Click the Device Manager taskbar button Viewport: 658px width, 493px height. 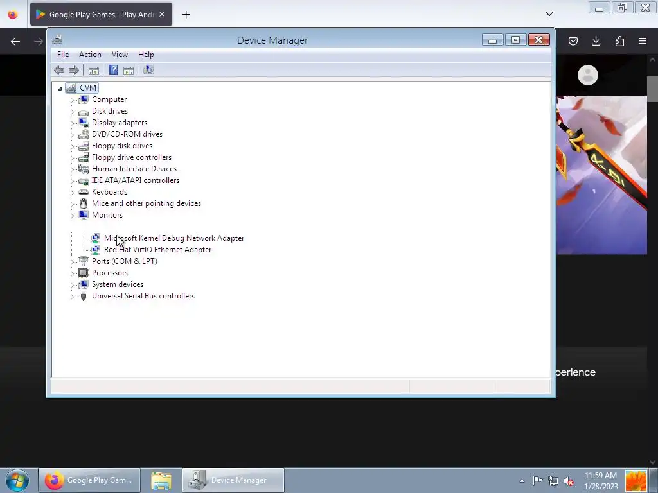(x=233, y=480)
